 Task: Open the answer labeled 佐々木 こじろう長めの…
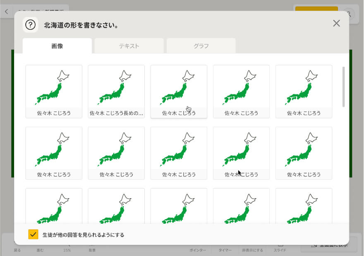[116, 92]
